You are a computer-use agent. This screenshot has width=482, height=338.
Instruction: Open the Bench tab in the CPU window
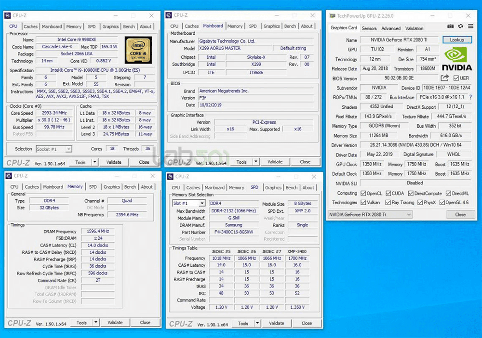pos(129,26)
